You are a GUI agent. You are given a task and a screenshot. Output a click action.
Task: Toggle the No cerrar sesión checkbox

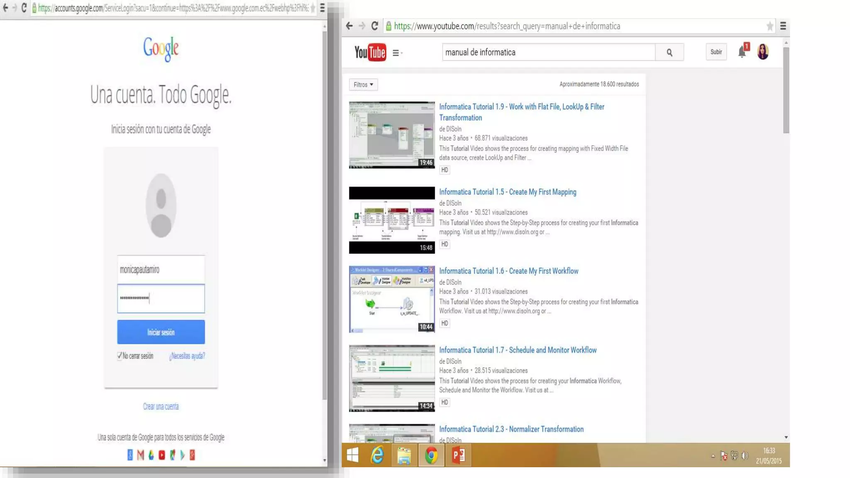click(x=120, y=356)
